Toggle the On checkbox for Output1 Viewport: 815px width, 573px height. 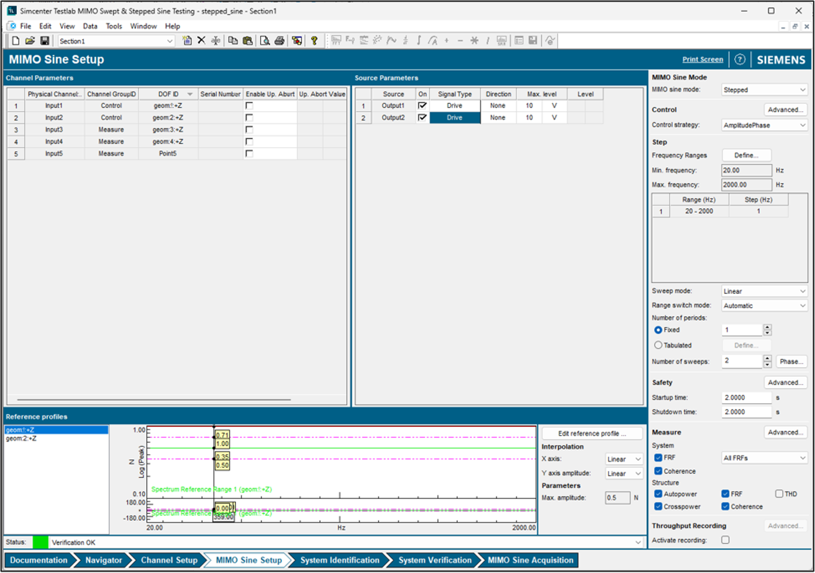[422, 106]
